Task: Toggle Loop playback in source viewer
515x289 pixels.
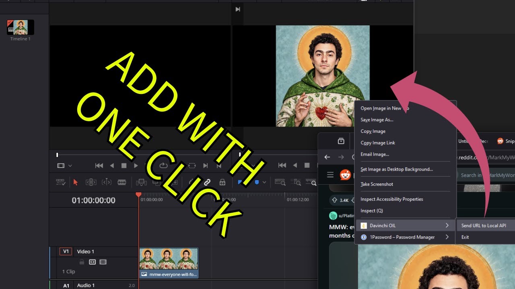Action: point(163,165)
